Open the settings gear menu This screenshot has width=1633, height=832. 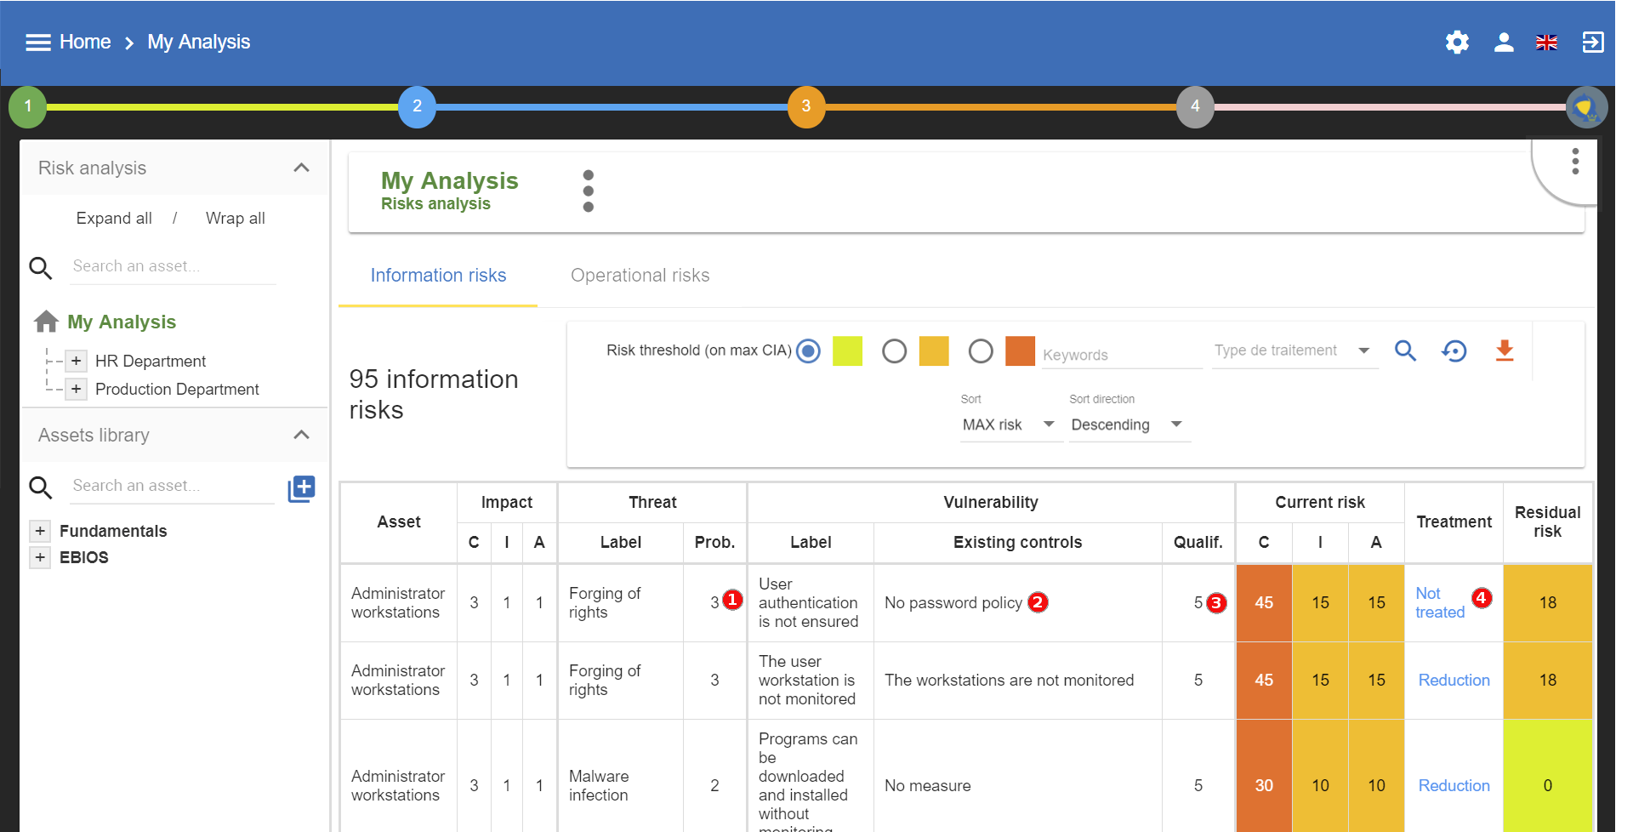point(1457,43)
